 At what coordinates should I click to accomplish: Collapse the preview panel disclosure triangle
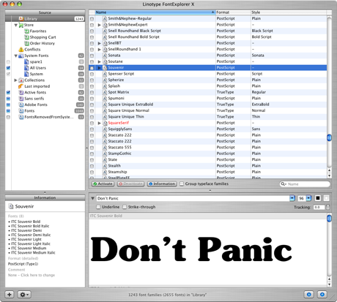[x=92, y=198]
